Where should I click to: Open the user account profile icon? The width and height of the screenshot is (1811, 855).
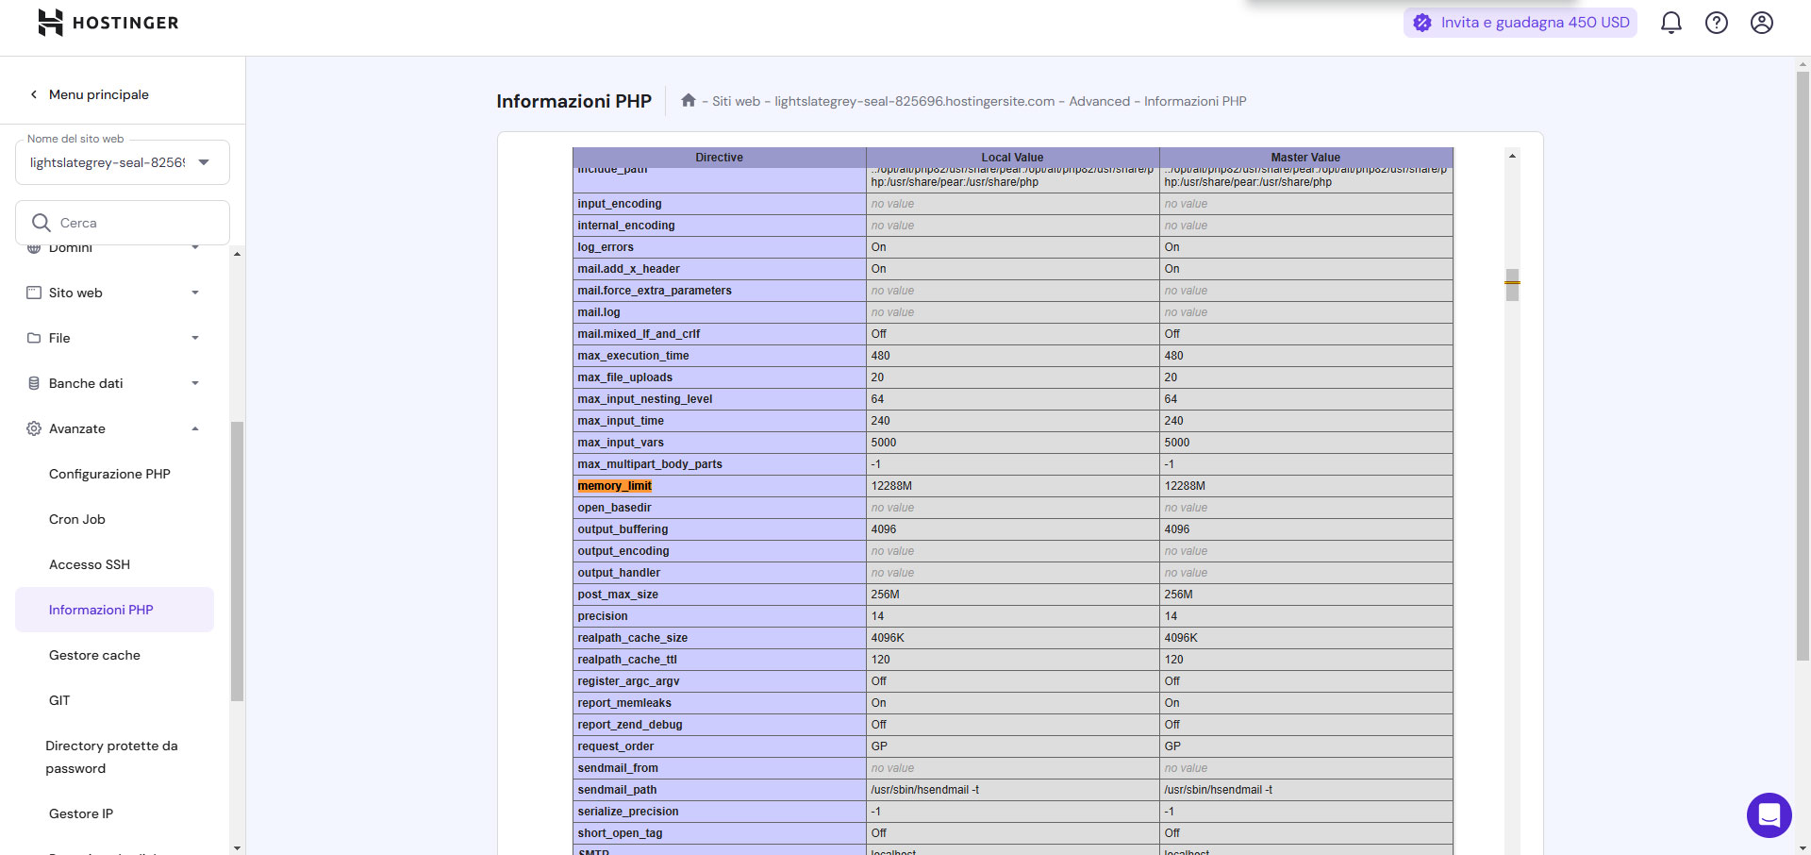[1761, 23]
